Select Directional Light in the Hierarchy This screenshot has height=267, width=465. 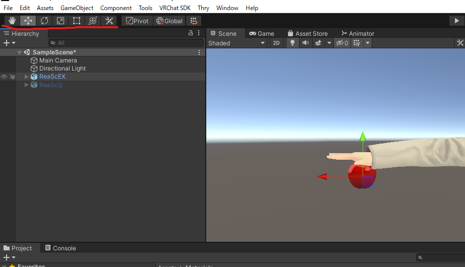pyautogui.click(x=63, y=69)
